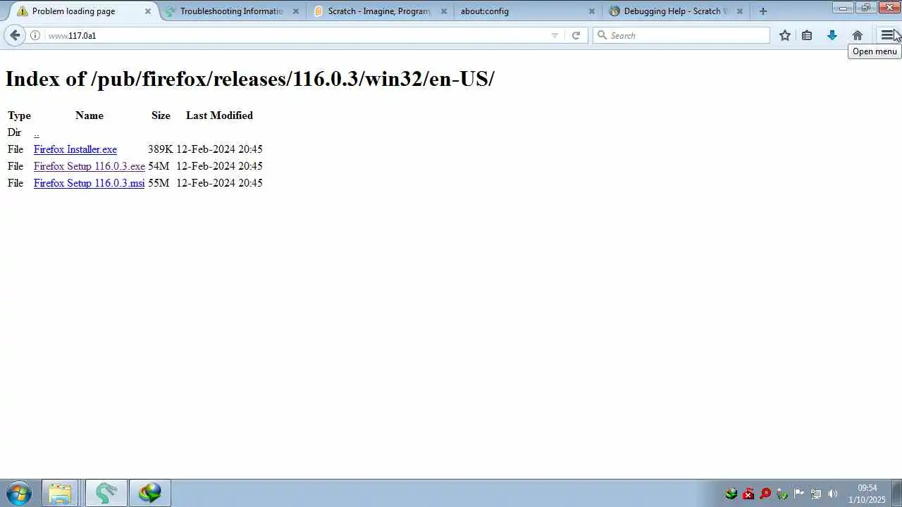The width and height of the screenshot is (902, 507).
Task: Open Internet Download Manager taskbar icon
Action: [149, 493]
